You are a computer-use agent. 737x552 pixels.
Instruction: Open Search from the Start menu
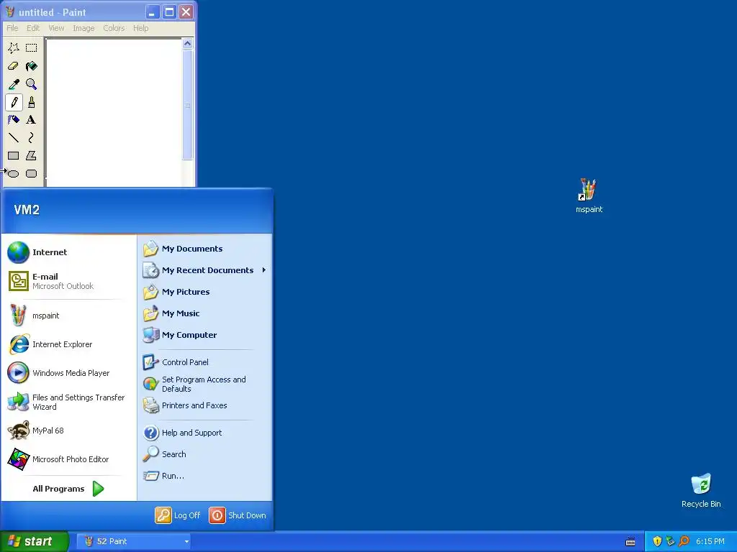coord(205,454)
